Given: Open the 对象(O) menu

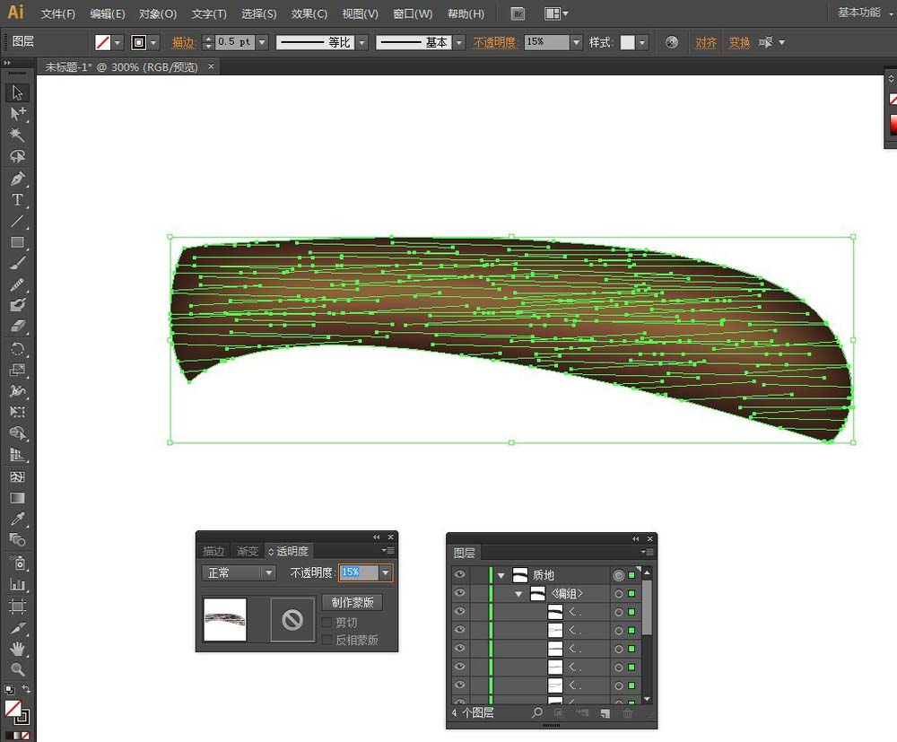Looking at the screenshot, I should [x=158, y=13].
